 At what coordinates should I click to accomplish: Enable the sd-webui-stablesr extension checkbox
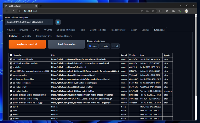(x=11, y=91)
